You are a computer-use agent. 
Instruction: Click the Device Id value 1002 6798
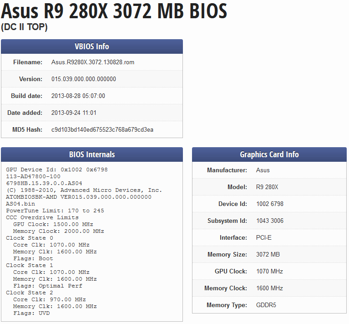click(x=270, y=204)
